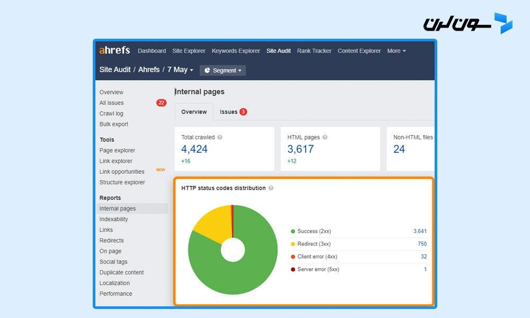Open Overview in the left sidebar

(x=111, y=92)
